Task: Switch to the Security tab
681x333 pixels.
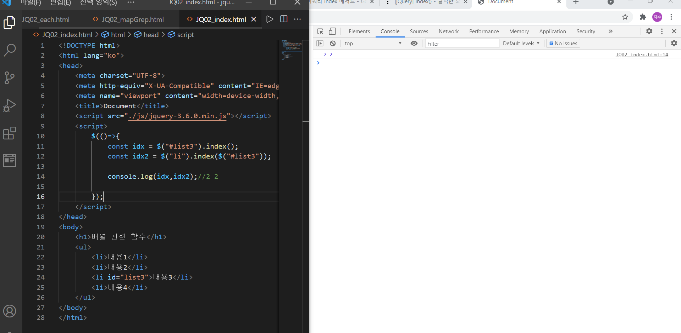Action: tap(586, 31)
